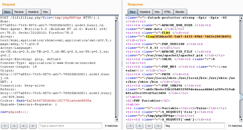Click $_REQUEST['file'] in the response

pos(179,112)
